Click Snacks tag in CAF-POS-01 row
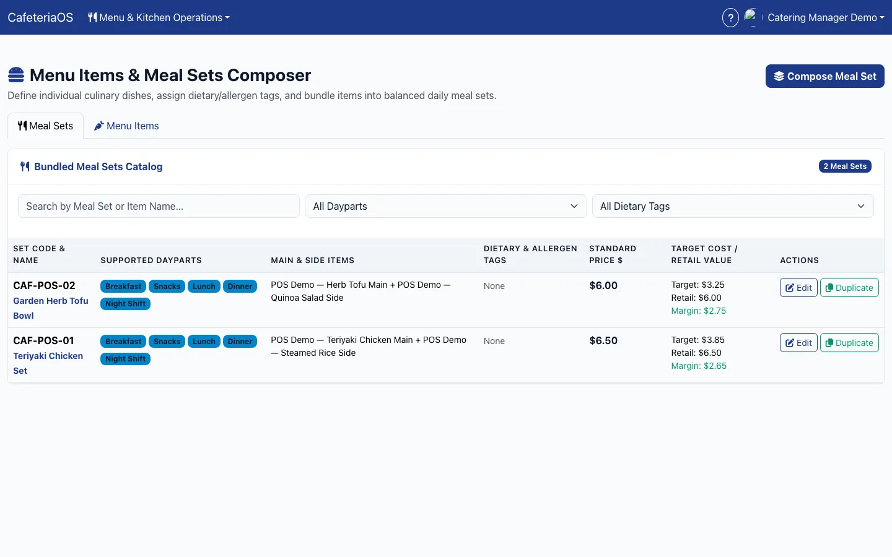This screenshot has height=557, width=892. coord(167,341)
